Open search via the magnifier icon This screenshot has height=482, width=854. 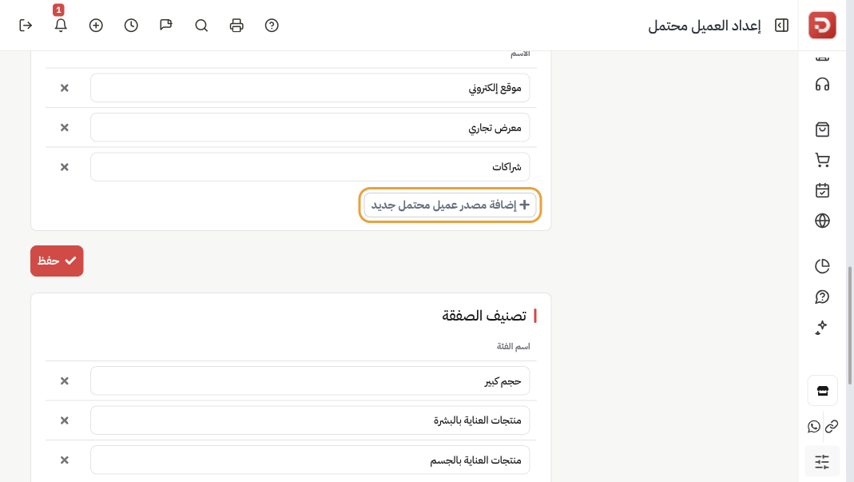click(x=201, y=26)
